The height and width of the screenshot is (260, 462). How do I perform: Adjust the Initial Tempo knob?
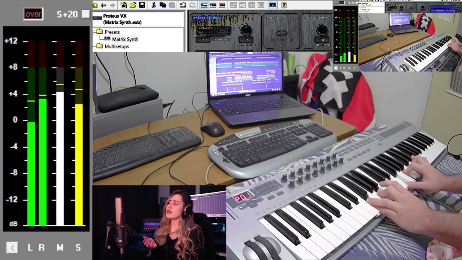coord(322,30)
